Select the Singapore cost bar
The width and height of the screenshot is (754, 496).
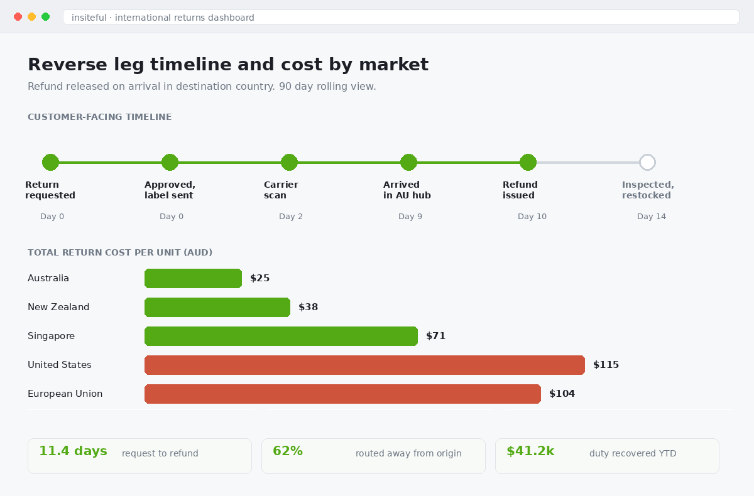coord(281,336)
